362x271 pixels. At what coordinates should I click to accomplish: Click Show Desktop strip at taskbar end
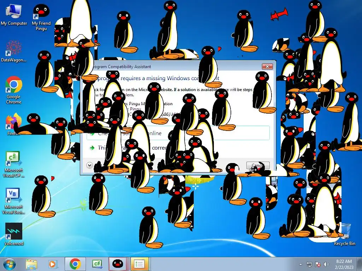click(360, 264)
